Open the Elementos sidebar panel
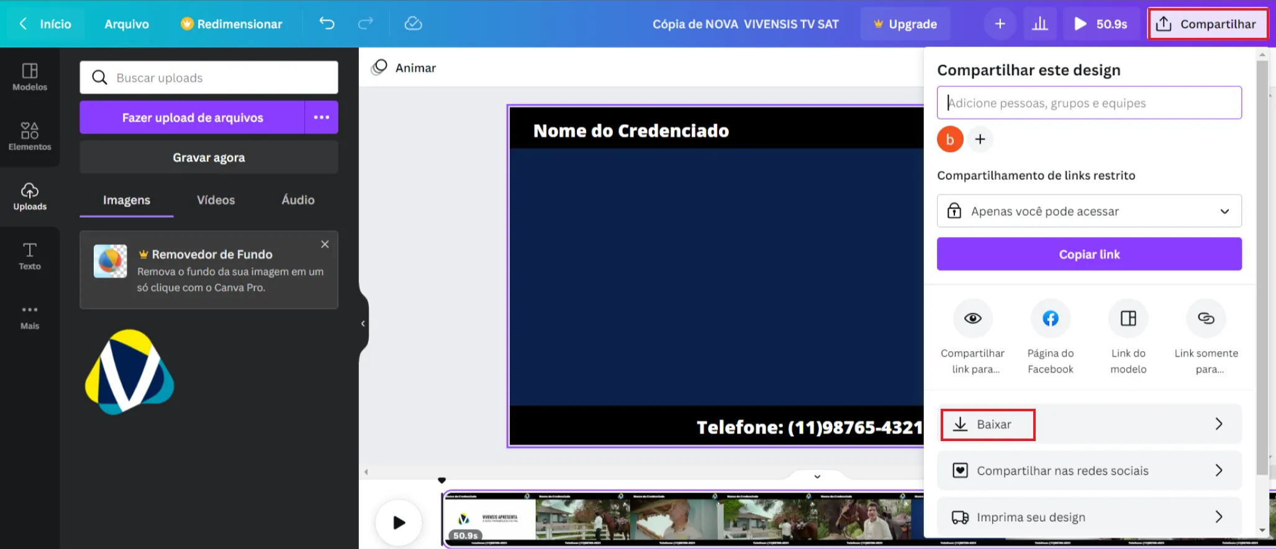1276x549 pixels. (30, 136)
